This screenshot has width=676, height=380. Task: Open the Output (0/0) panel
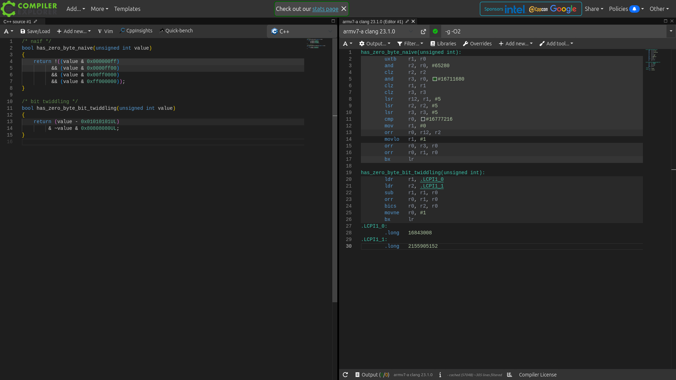coord(372,375)
